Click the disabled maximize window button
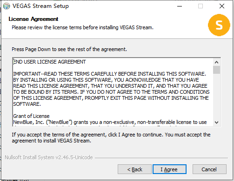Viewport: 234px width, 181px height. [x=201, y=6]
